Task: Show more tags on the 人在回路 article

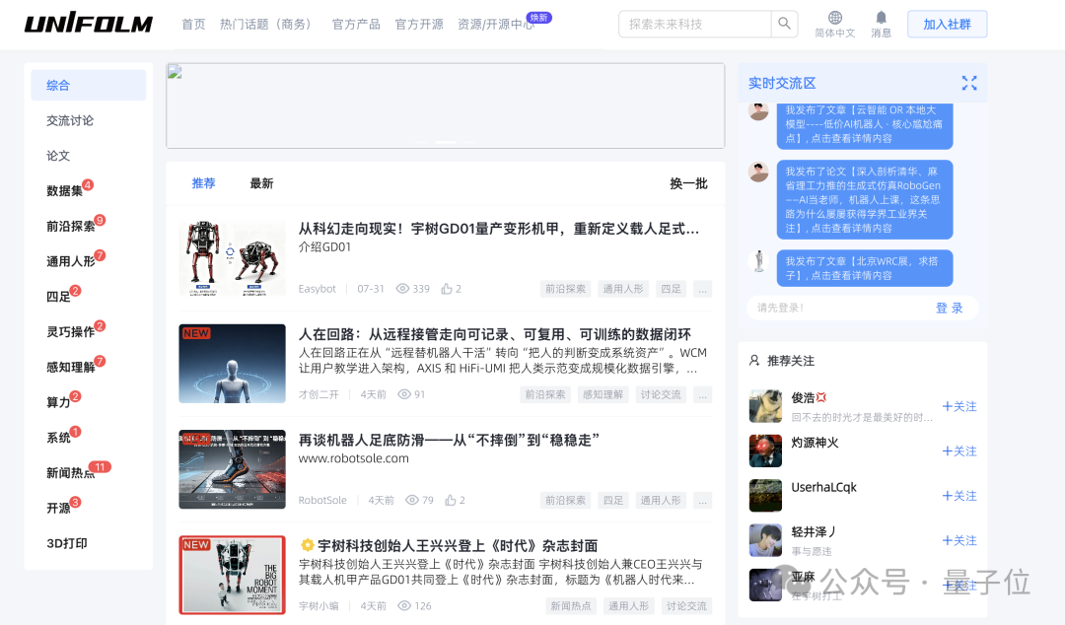Action: point(703,394)
